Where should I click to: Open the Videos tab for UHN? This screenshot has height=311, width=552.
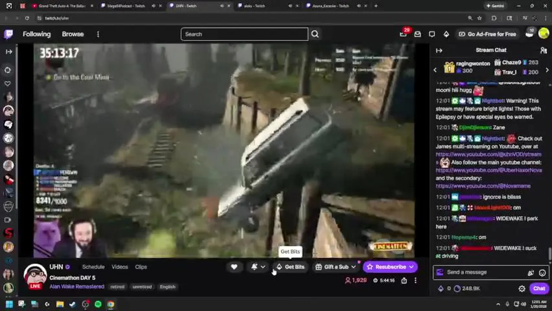point(120,267)
